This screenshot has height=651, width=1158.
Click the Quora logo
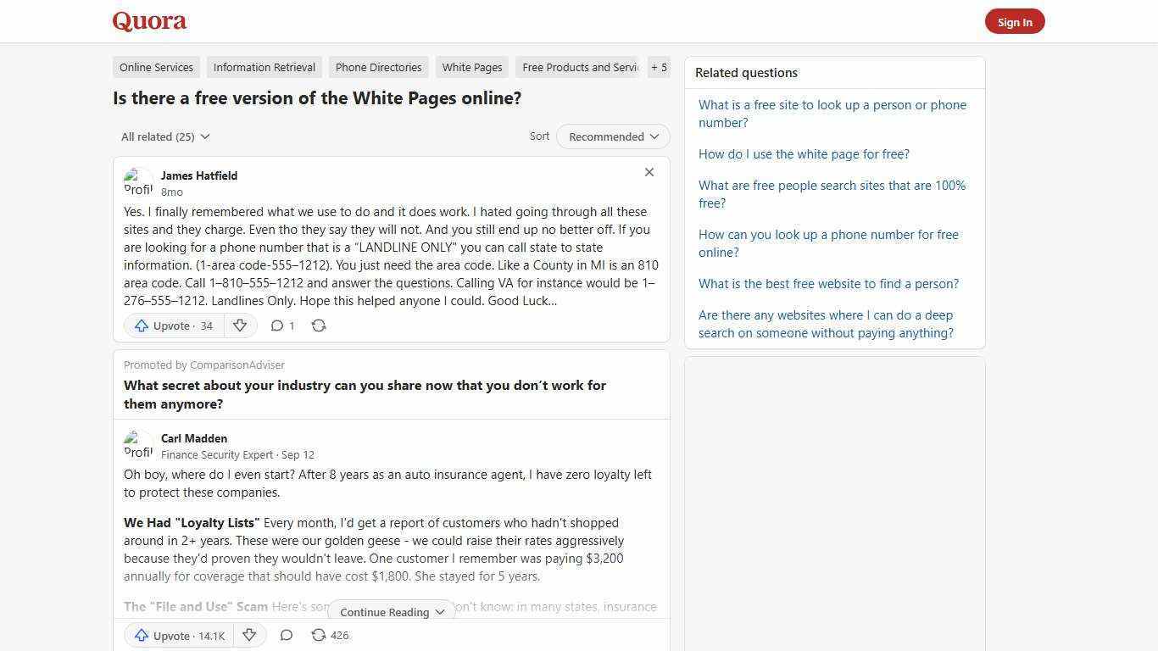tap(148, 21)
